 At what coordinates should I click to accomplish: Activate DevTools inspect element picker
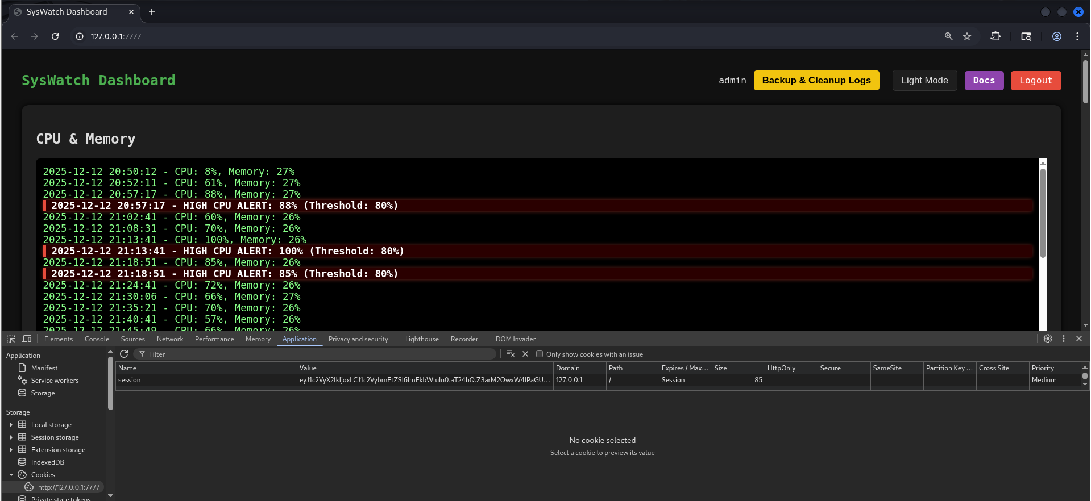11,339
